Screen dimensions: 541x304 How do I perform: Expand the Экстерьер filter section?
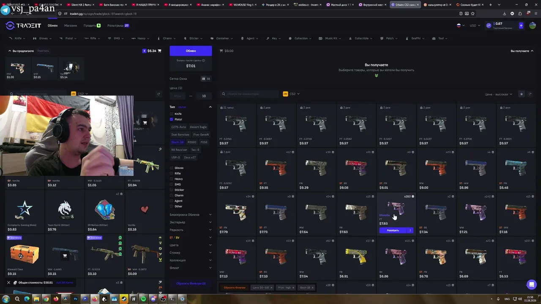[x=191, y=222]
